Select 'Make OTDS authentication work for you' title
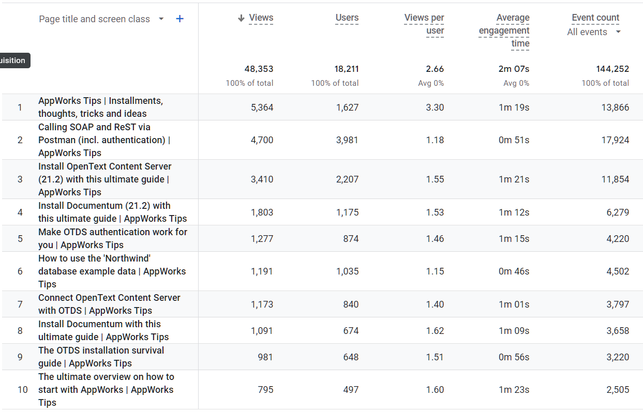643x412 pixels. 113,238
